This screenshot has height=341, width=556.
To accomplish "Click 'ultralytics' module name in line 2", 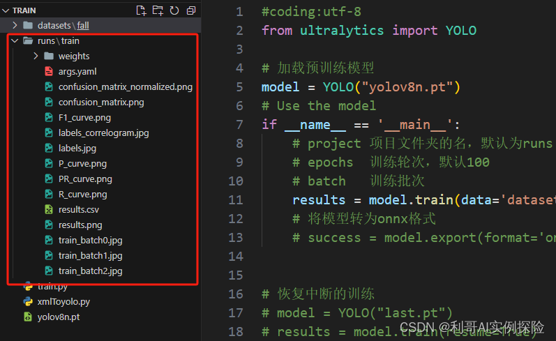I will pos(342,31).
